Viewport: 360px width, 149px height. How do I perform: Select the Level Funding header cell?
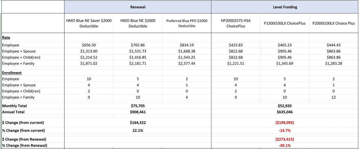[x=285, y=7]
